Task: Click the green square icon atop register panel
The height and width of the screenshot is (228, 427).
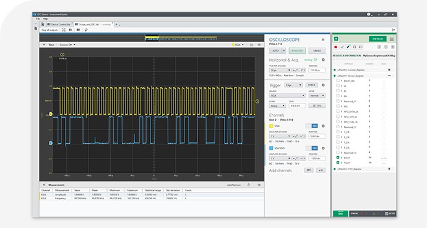Action: (336, 39)
